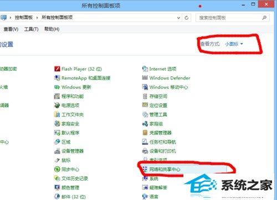This screenshot has height=200, width=277.
Task: Open the 查看(V) menu
Action: pyautogui.click(x=11, y=29)
